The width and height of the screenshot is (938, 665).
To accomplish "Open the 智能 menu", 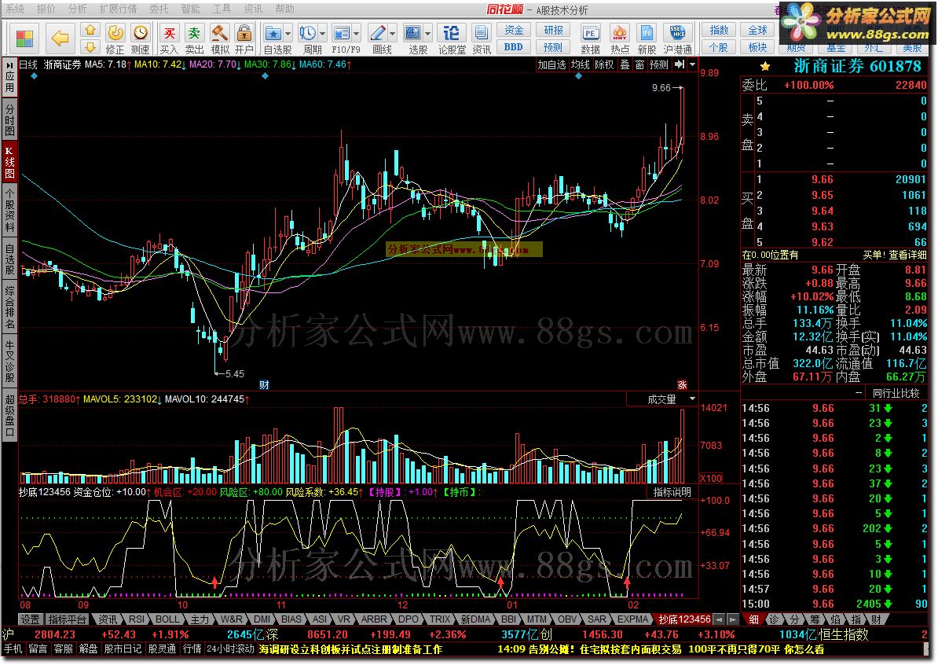I will (190, 9).
